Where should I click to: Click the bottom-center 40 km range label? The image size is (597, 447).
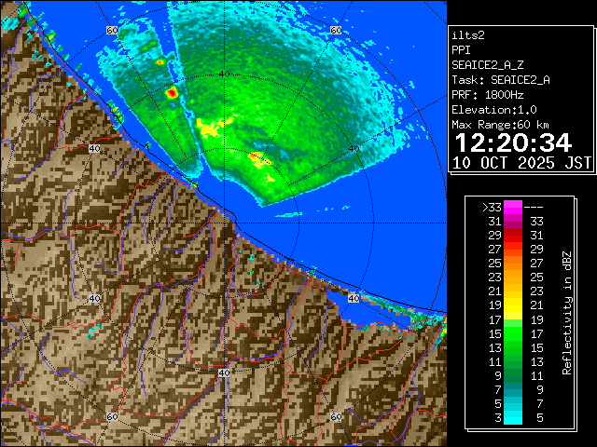point(224,372)
